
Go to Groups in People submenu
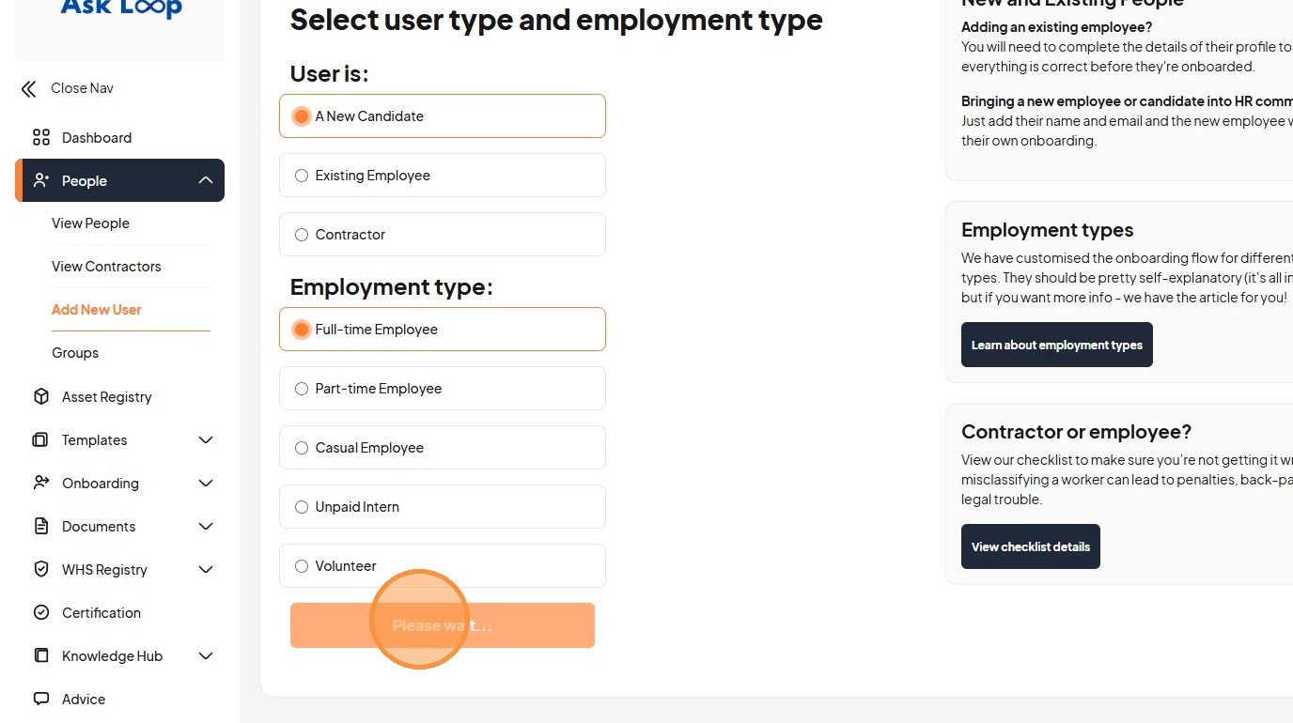pyautogui.click(x=75, y=353)
